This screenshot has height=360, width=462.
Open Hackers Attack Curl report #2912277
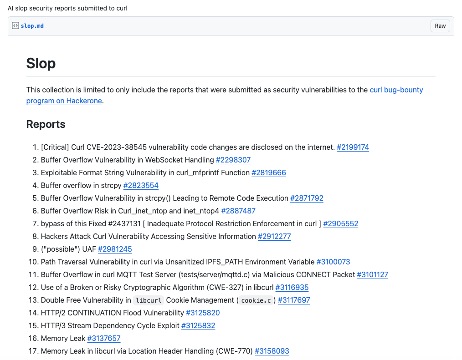coord(274,236)
